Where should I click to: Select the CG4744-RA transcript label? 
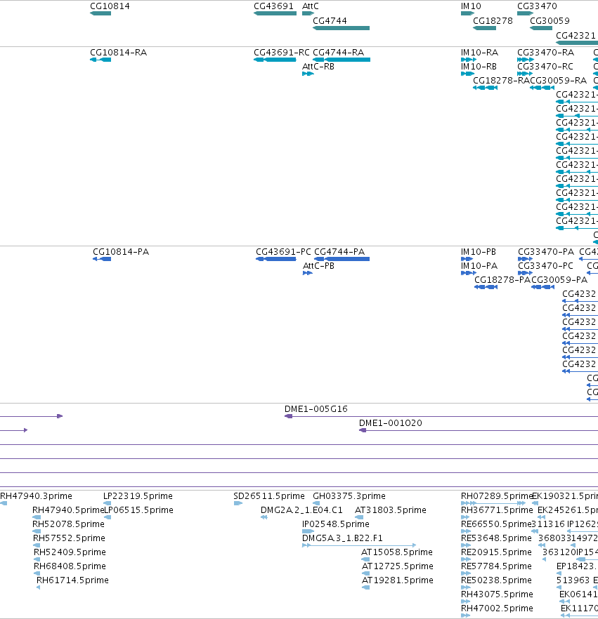click(338, 53)
